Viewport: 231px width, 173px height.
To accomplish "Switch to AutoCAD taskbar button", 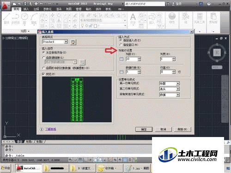I will click(29, 168).
